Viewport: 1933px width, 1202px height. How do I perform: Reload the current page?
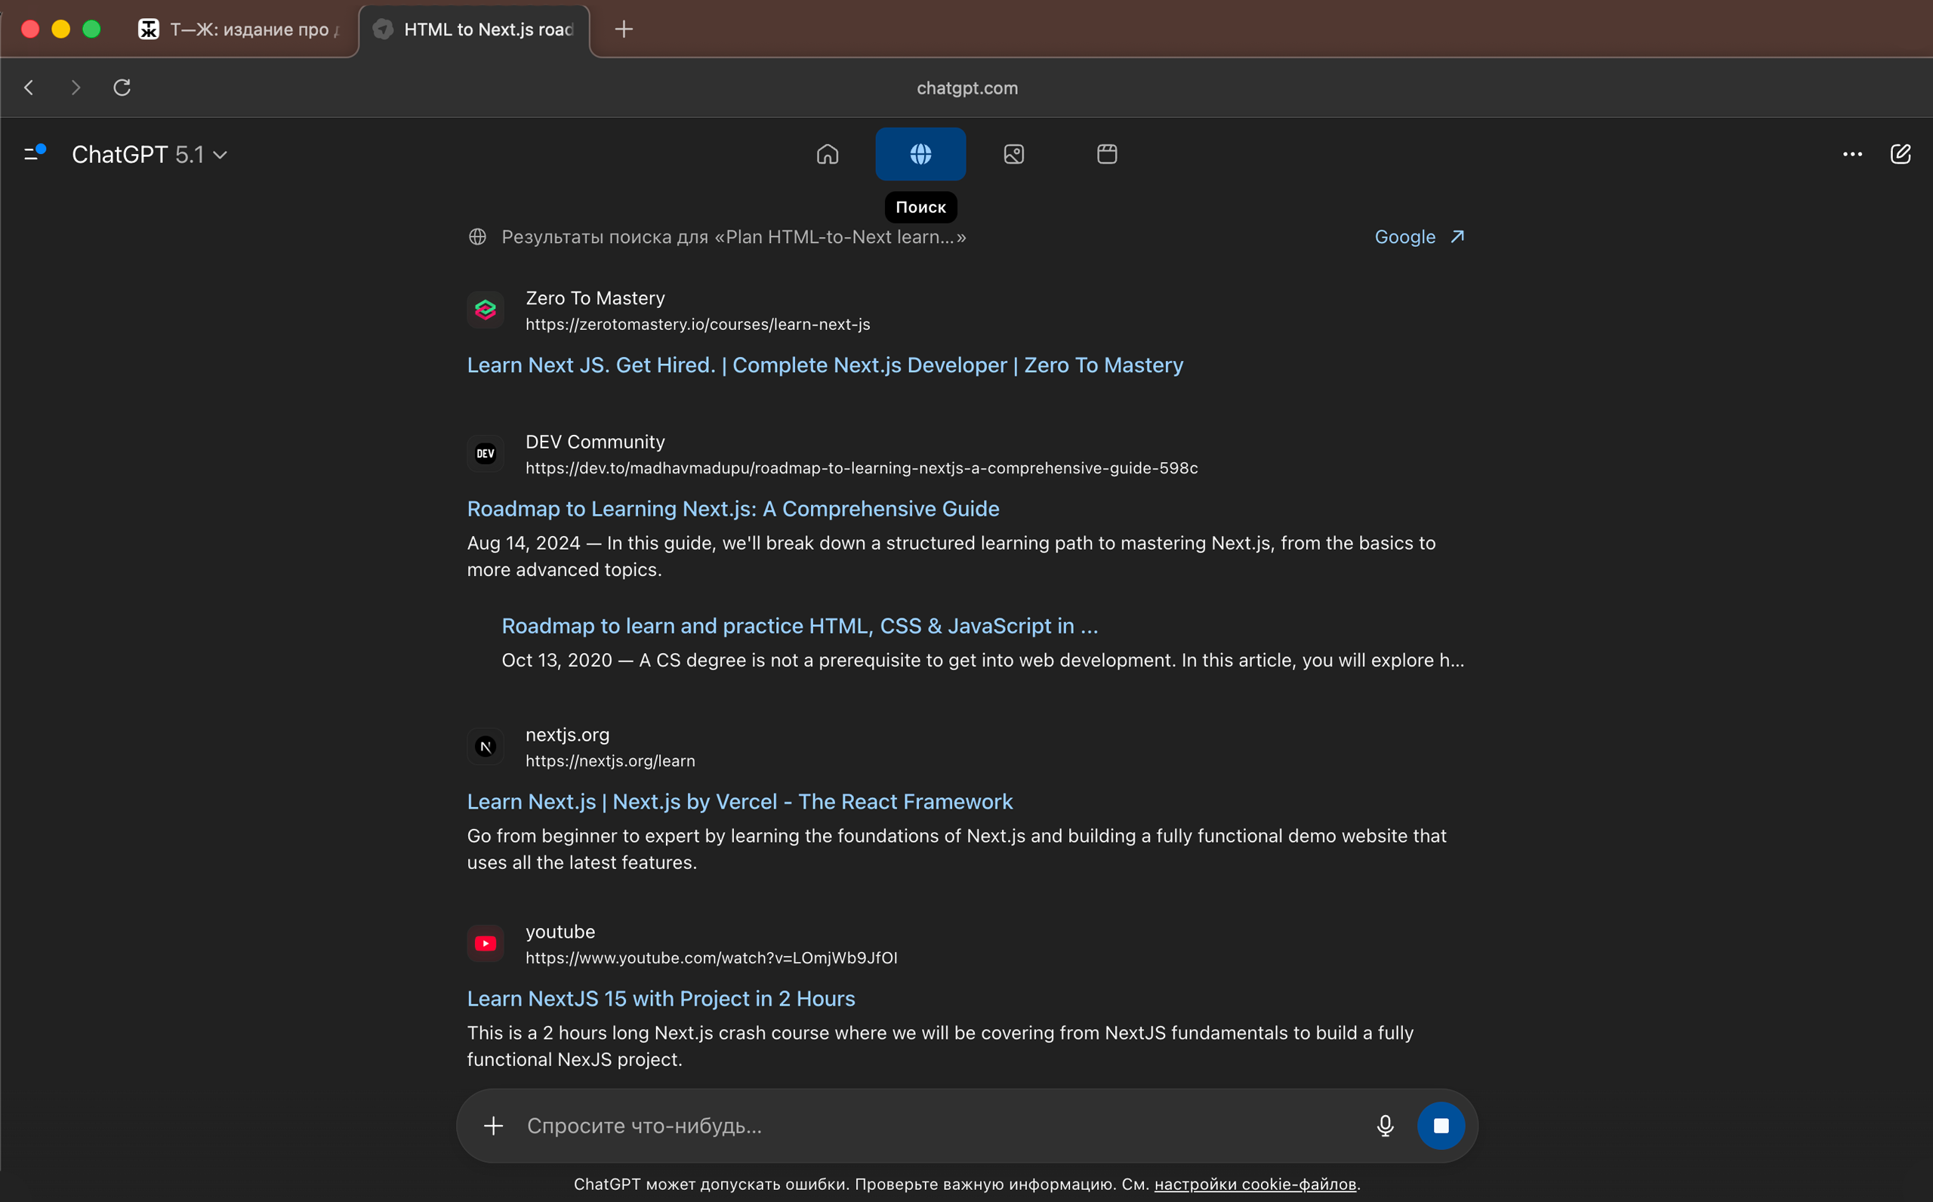pyautogui.click(x=122, y=88)
